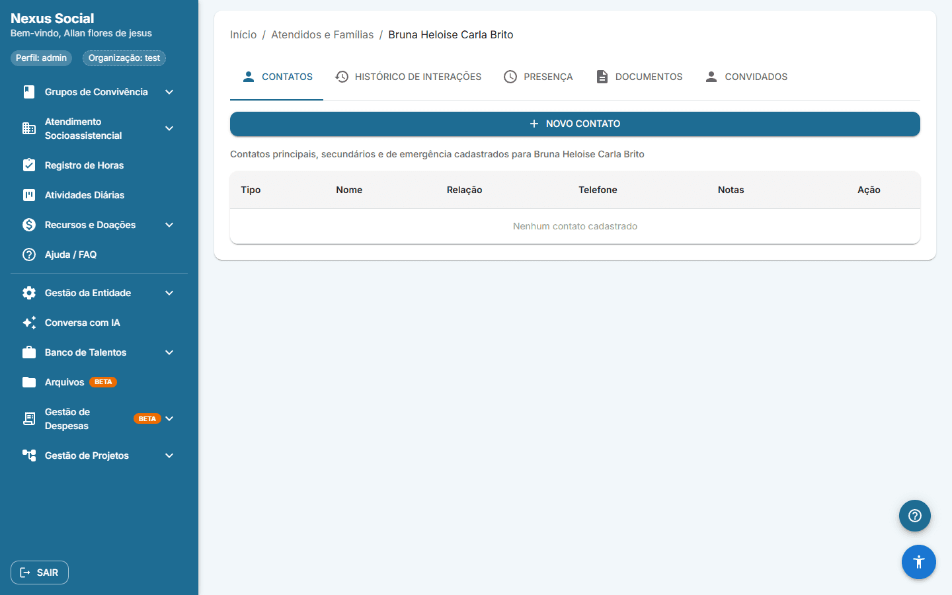Screen dimensions: 952x595
Task: Click the Sair logout button
Action: pos(40,573)
